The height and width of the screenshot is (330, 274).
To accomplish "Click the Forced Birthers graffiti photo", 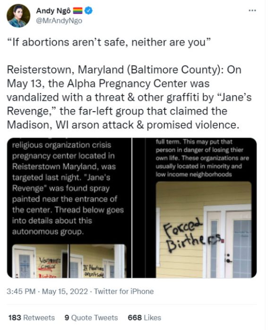I will [x=204, y=230].
